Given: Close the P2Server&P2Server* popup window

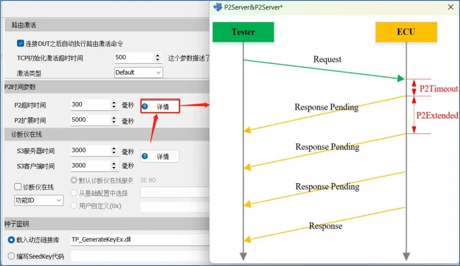Looking at the screenshot, I should (451, 7).
